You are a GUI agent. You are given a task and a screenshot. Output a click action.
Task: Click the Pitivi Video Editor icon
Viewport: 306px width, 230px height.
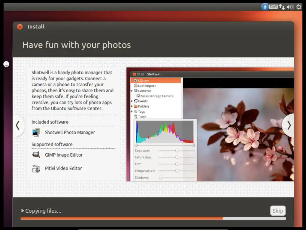point(36,168)
